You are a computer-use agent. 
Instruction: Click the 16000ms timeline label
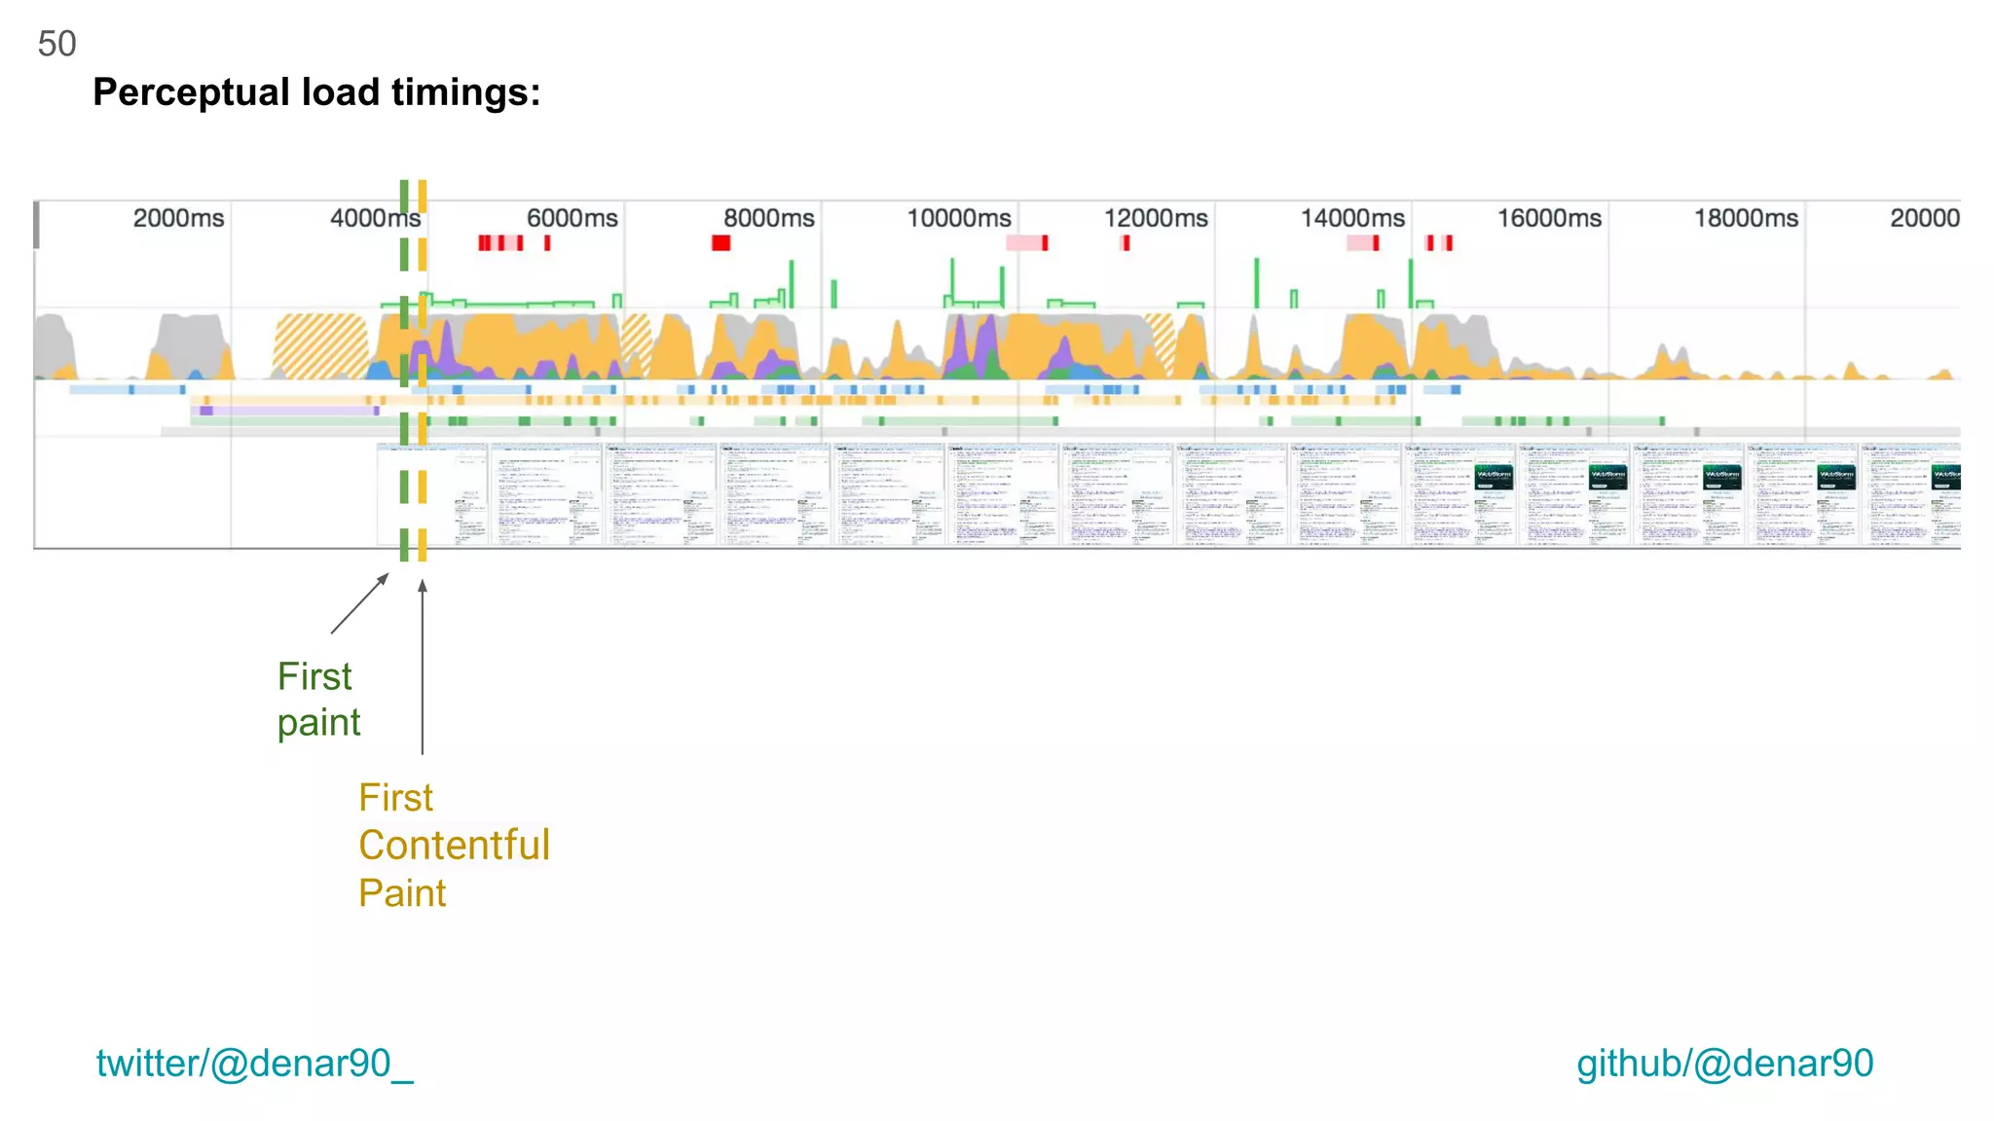point(1549,218)
